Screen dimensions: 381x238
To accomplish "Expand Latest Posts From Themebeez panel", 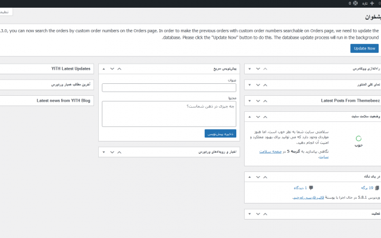I will (x=249, y=101).
